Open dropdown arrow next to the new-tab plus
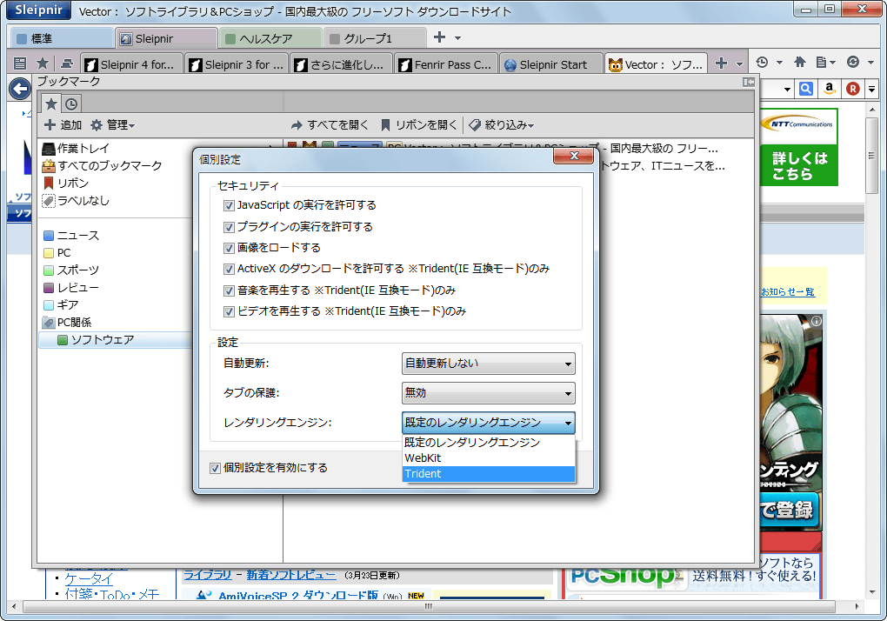 739,63
